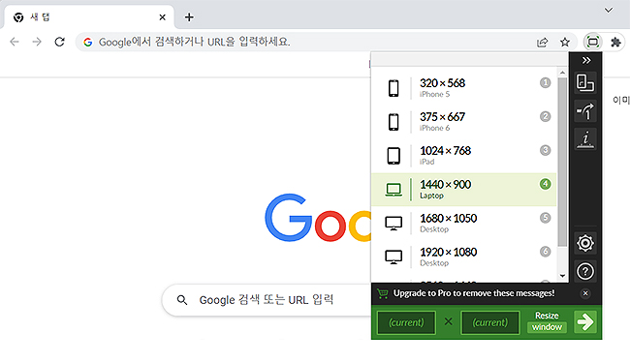Click the Google logo on the page
Viewport: 630px width, 363px height.
(318, 218)
